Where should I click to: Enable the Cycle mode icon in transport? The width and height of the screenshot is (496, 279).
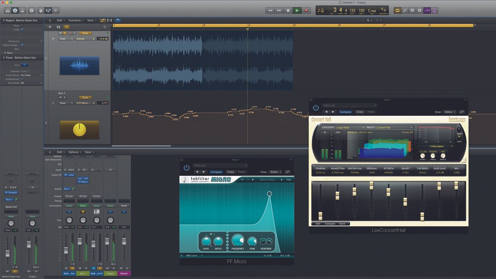398,10
